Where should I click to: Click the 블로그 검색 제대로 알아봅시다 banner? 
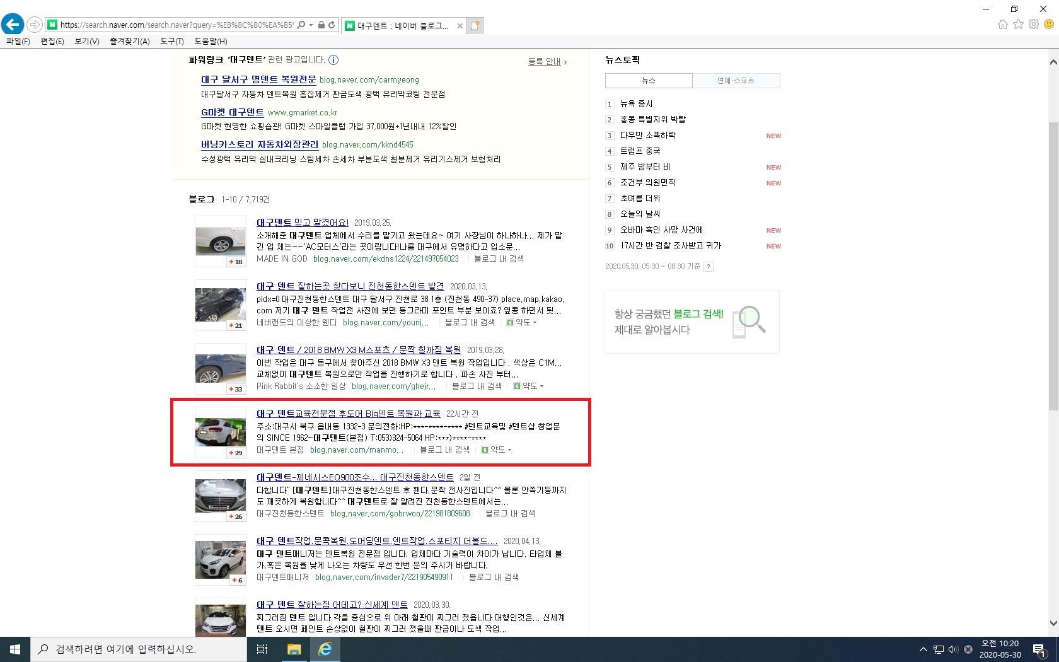pyautogui.click(x=692, y=322)
